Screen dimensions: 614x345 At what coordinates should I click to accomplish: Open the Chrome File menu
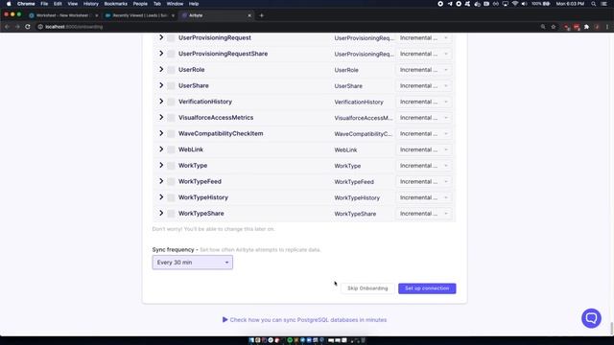44,4
